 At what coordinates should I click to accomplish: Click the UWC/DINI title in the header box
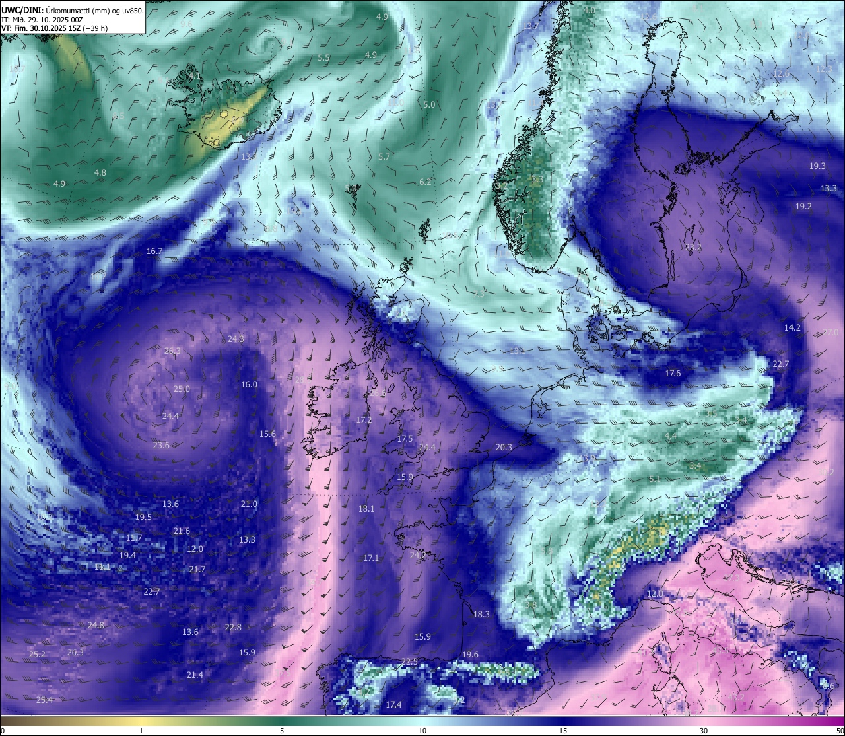coord(22,11)
